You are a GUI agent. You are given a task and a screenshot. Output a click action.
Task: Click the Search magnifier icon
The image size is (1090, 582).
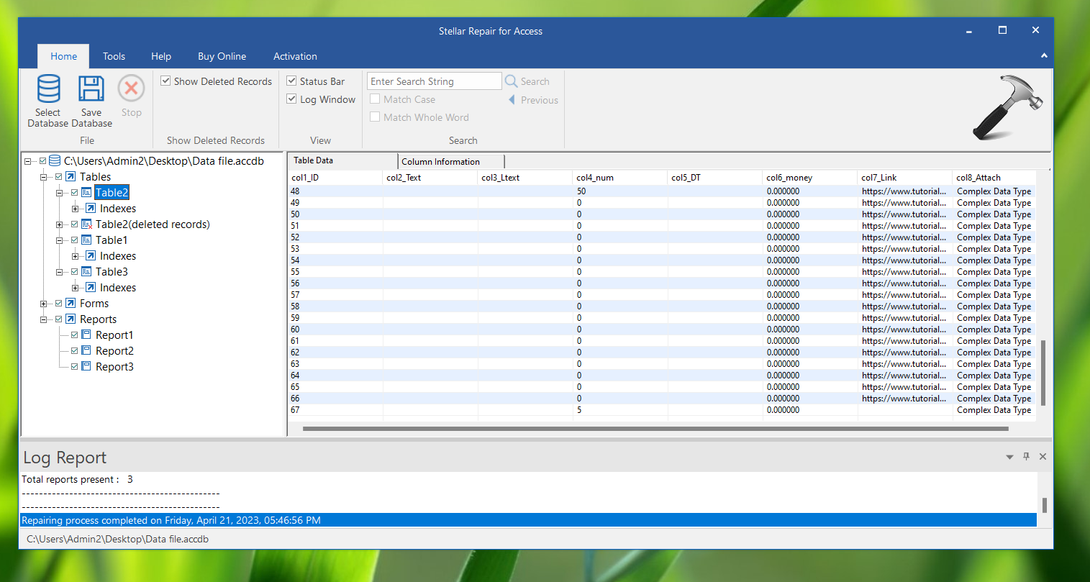coord(512,81)
